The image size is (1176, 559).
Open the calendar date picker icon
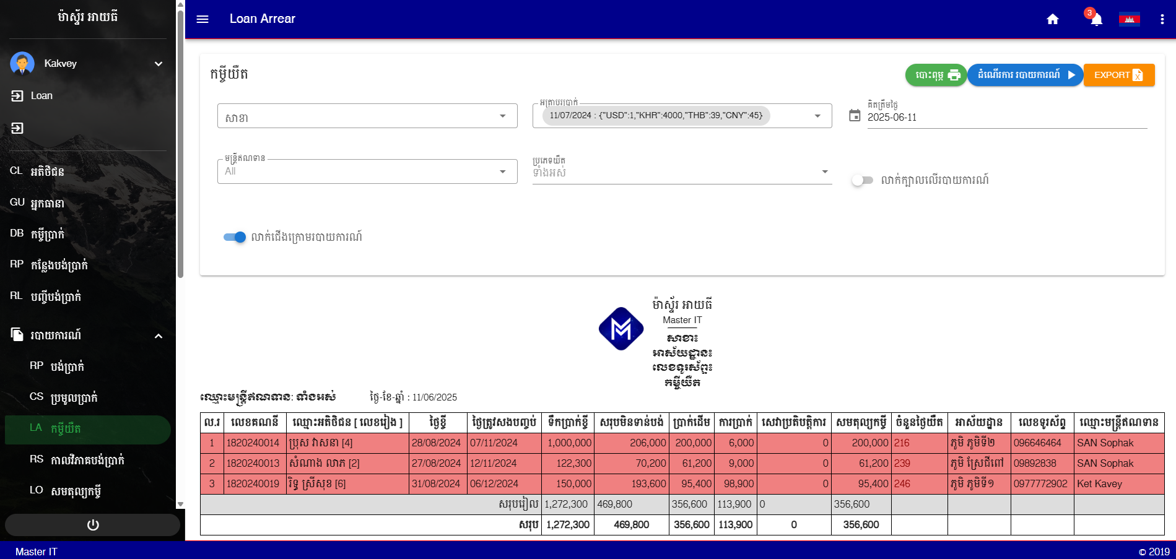(x=855, y=115)
